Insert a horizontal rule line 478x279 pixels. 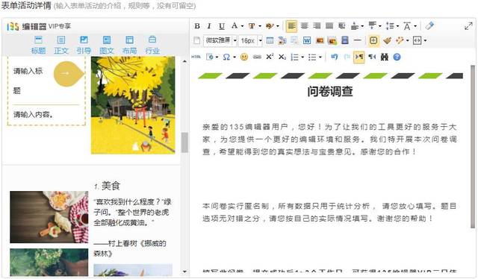pyautogui.click(x=357, y=40)
